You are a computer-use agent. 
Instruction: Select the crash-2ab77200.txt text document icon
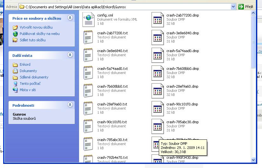(x=89, y=37)
